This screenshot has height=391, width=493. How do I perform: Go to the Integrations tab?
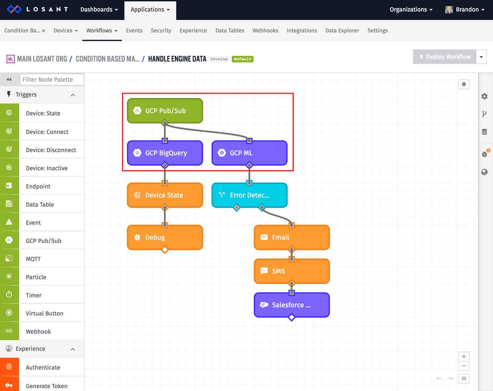(x=302, y=30)
